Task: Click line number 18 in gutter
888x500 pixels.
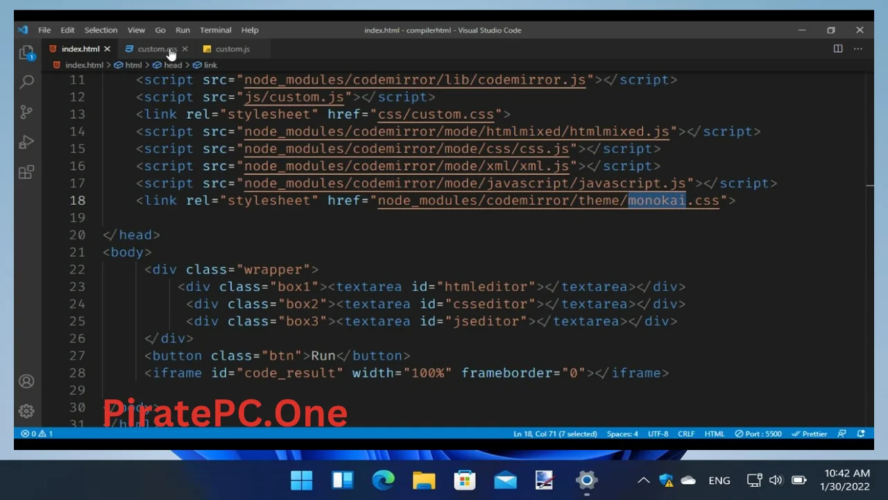Action: (78, 200)
